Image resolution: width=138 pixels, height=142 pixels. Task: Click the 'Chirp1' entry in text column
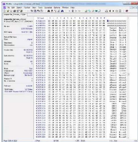click(123, 47)
